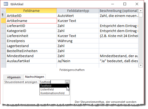Select the ArtikelID field name cell
Screen dimensions: 148x109
click(31, 16)
